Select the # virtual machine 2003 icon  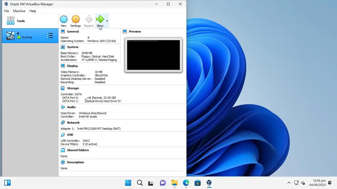click(x=11, y=35)
